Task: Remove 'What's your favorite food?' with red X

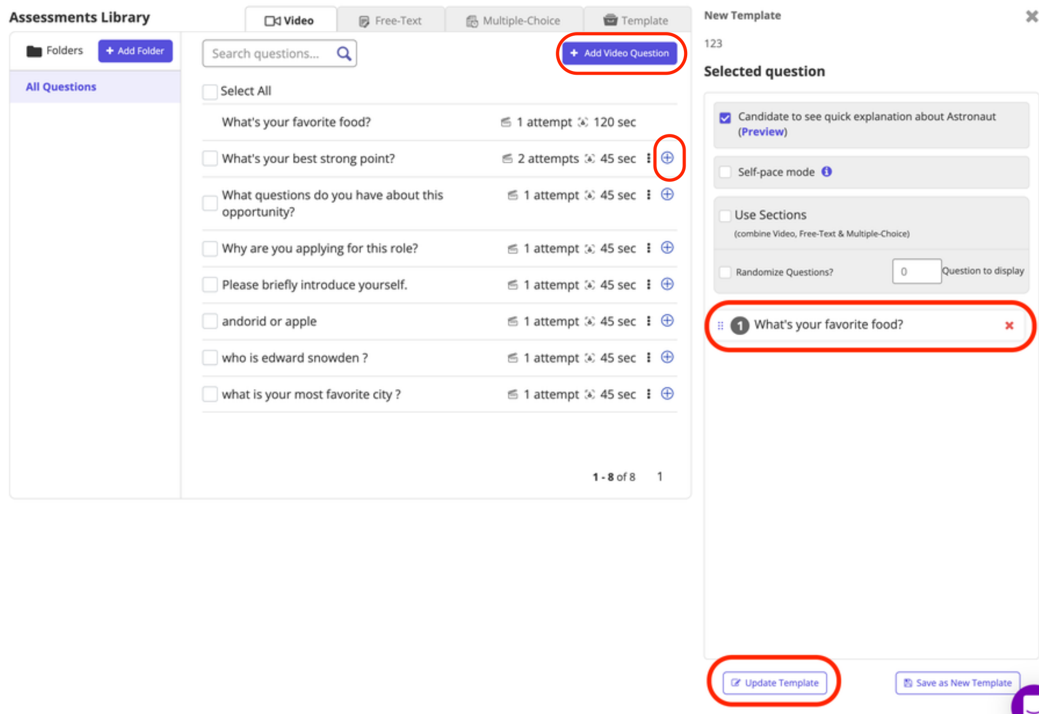Action: 1009,326
